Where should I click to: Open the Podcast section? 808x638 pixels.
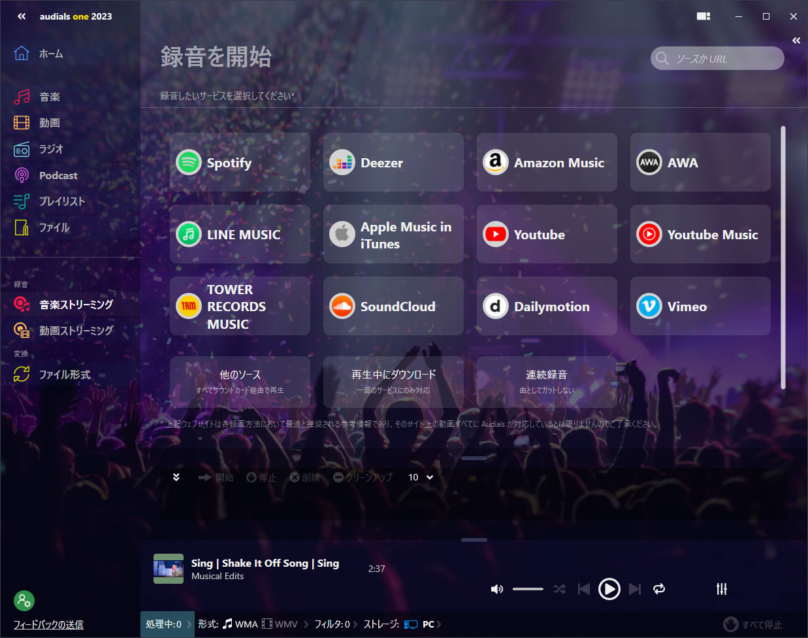click(x=46, y=175)
